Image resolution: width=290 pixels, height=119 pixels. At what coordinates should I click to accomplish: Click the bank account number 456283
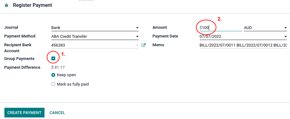coord(58,45)
